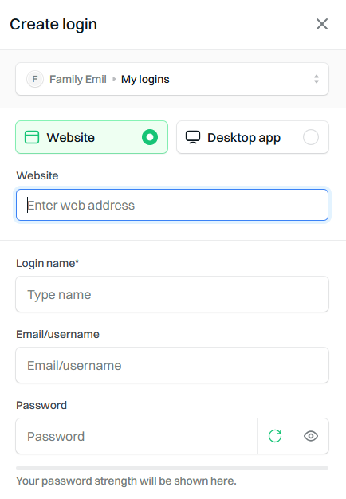Click the password strength indicator bar
346x499 pixels.
pos(172,468)
